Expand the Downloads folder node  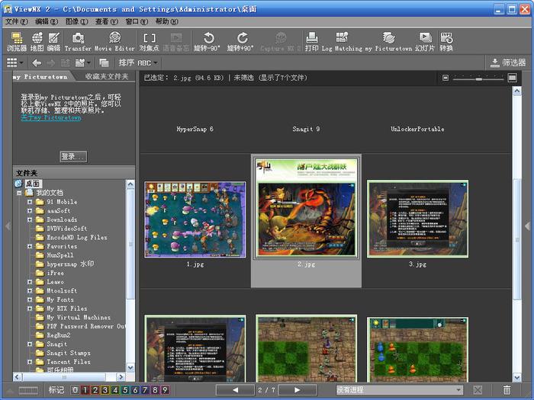(30, 219)
